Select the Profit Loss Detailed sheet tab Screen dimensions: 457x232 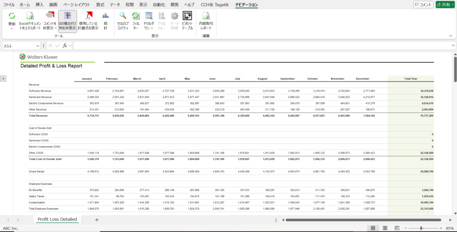point(57,220)
